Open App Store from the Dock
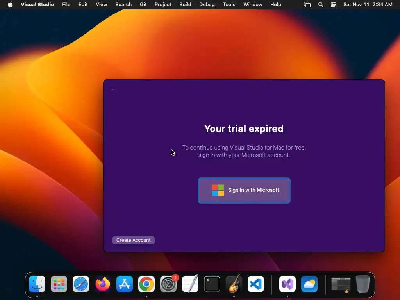This screenshot has height=300, width=400. [x=125, y=284]
